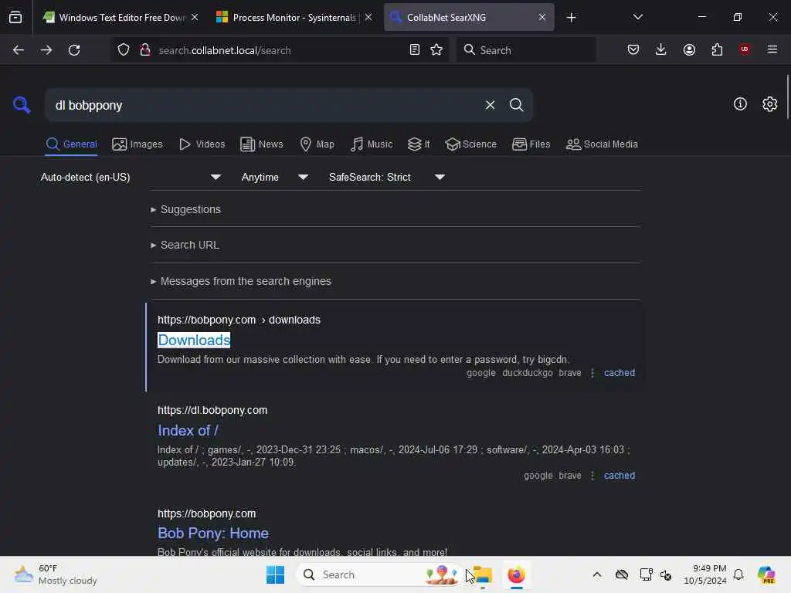
Task: Submit the search with the magnifier button
Action: 517,105
